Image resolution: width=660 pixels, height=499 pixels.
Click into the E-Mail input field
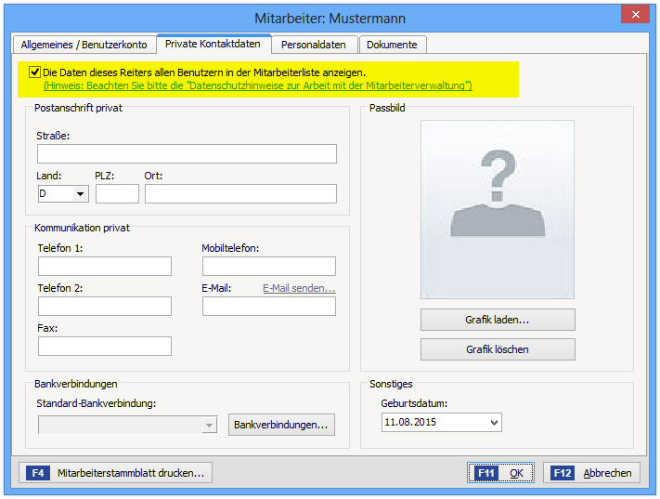point(269,307)
